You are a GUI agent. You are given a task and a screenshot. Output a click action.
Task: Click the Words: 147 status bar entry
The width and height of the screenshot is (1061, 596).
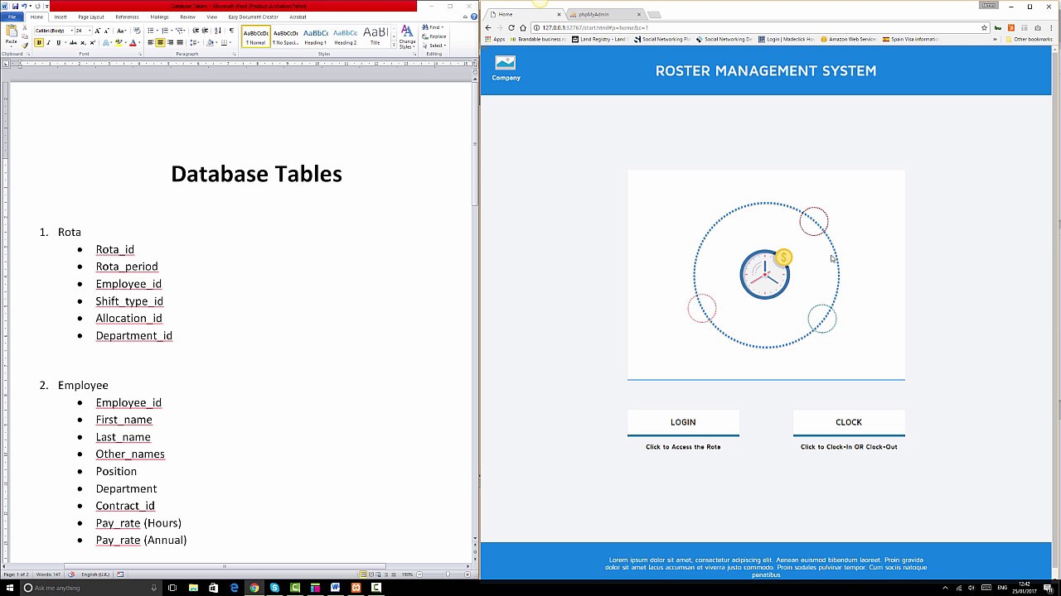(x=48, y=574)
